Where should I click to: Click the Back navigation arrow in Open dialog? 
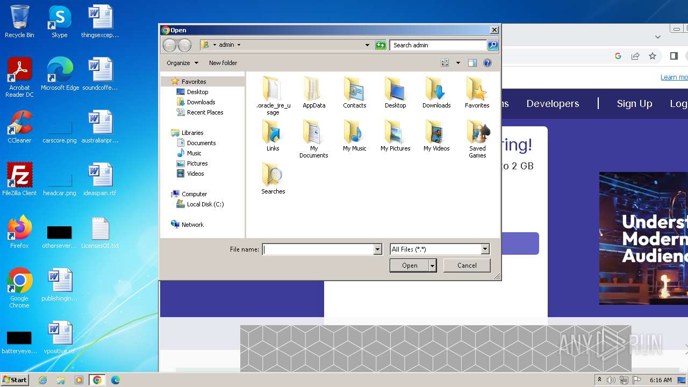click(169, 45)
